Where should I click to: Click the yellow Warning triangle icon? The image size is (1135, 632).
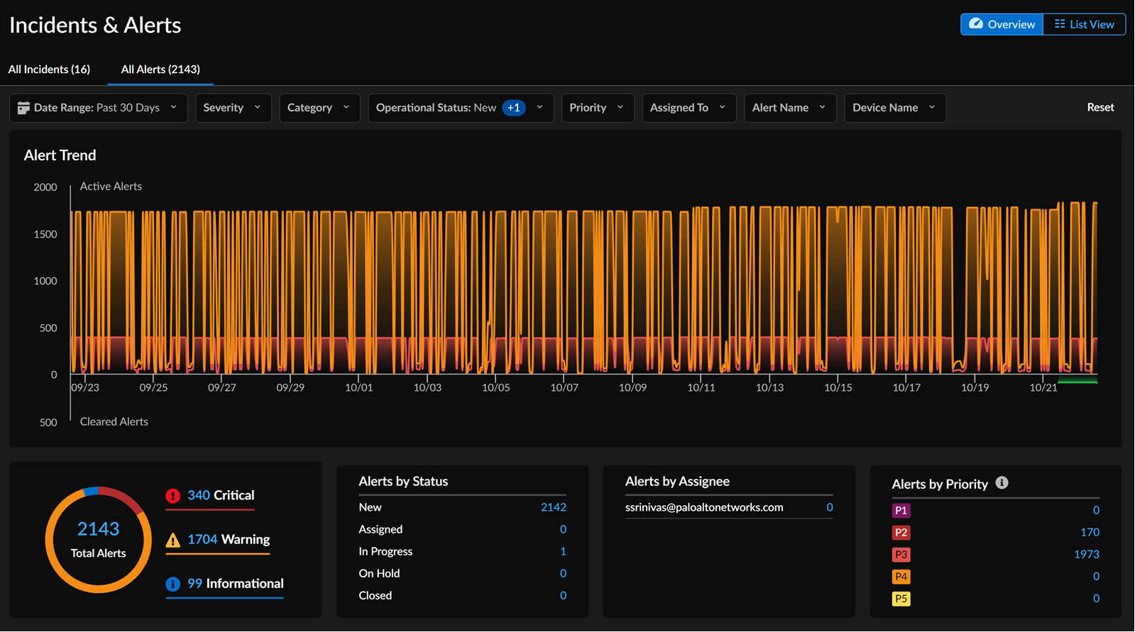click(172, 540)
